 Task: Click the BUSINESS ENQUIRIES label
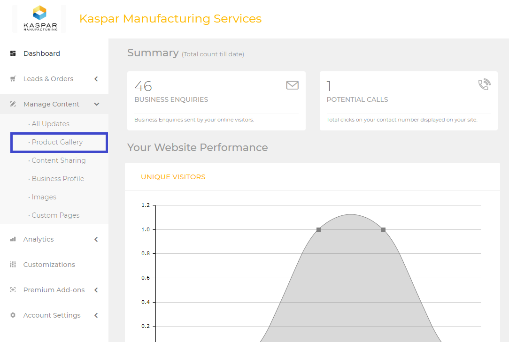pyautogui.click(x=171, y=99)
